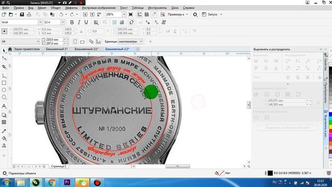Toggle show rulers button
The image size is (332, 187).
[140, 15]
